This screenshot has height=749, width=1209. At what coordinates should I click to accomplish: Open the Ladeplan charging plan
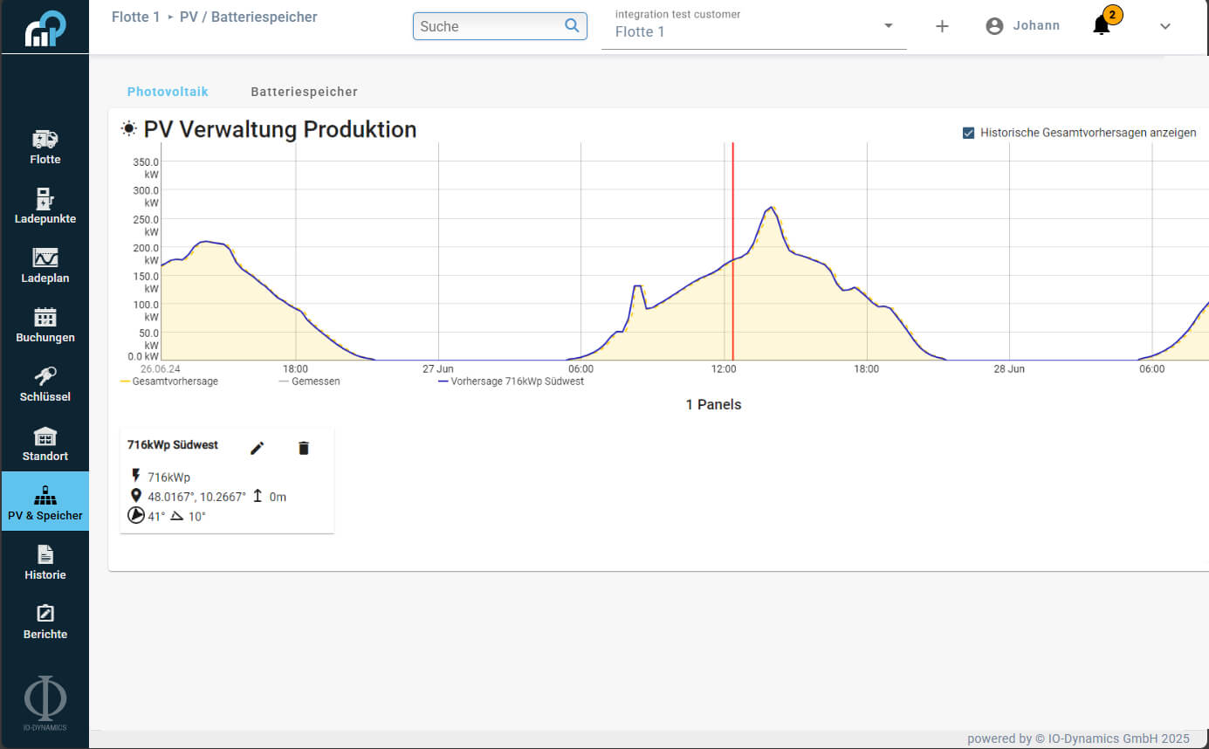click(x=45, y=265)
